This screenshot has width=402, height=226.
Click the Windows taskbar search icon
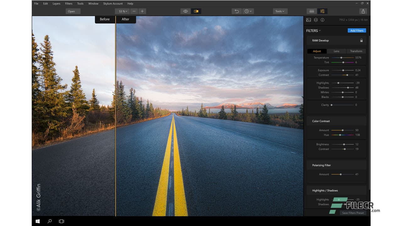(49, 221)
